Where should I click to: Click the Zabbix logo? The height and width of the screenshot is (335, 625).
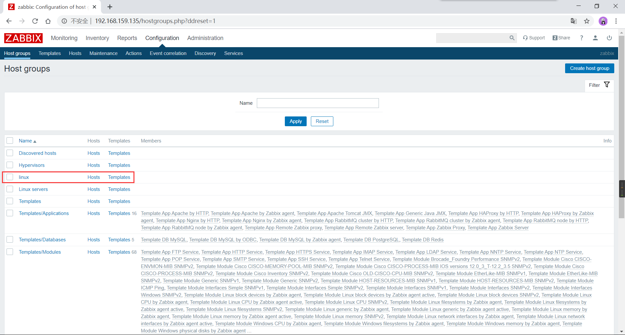coord(23,38)
